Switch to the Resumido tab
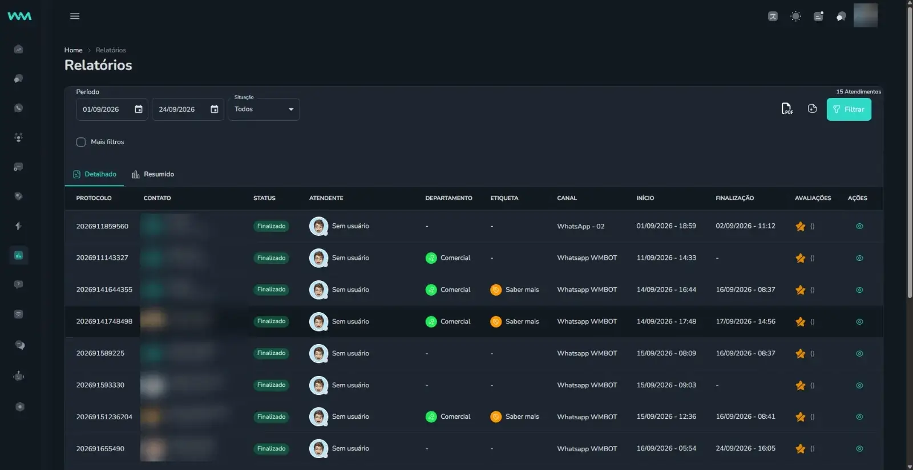This screenshot has height=470, width=913. point(153,174)
